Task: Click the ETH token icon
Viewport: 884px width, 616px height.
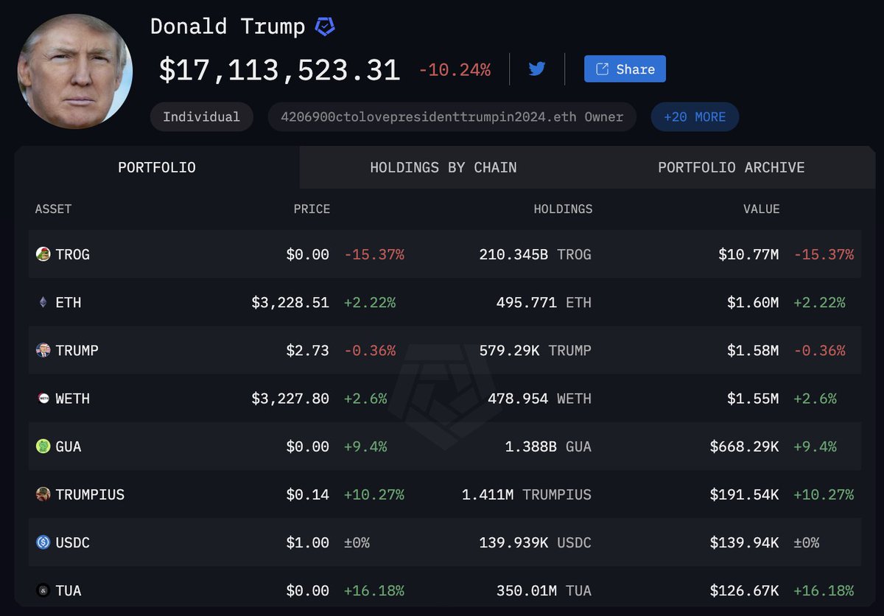Action: click(x=43, y=302)
